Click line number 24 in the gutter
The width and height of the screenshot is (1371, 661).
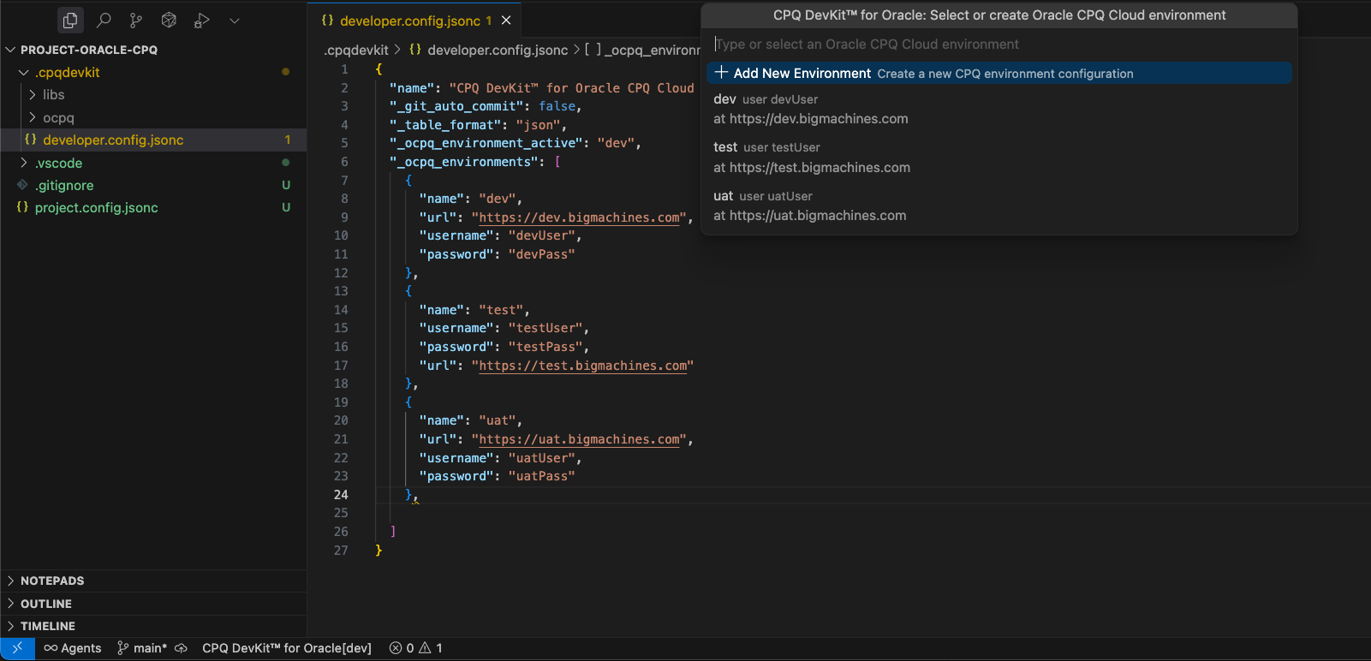(341, 495)
